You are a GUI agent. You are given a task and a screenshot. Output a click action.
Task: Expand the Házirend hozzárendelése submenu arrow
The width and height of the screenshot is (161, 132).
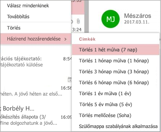coord(65,39)
